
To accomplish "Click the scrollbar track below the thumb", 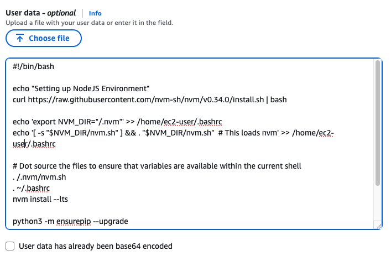I will [x=378, y=203].
